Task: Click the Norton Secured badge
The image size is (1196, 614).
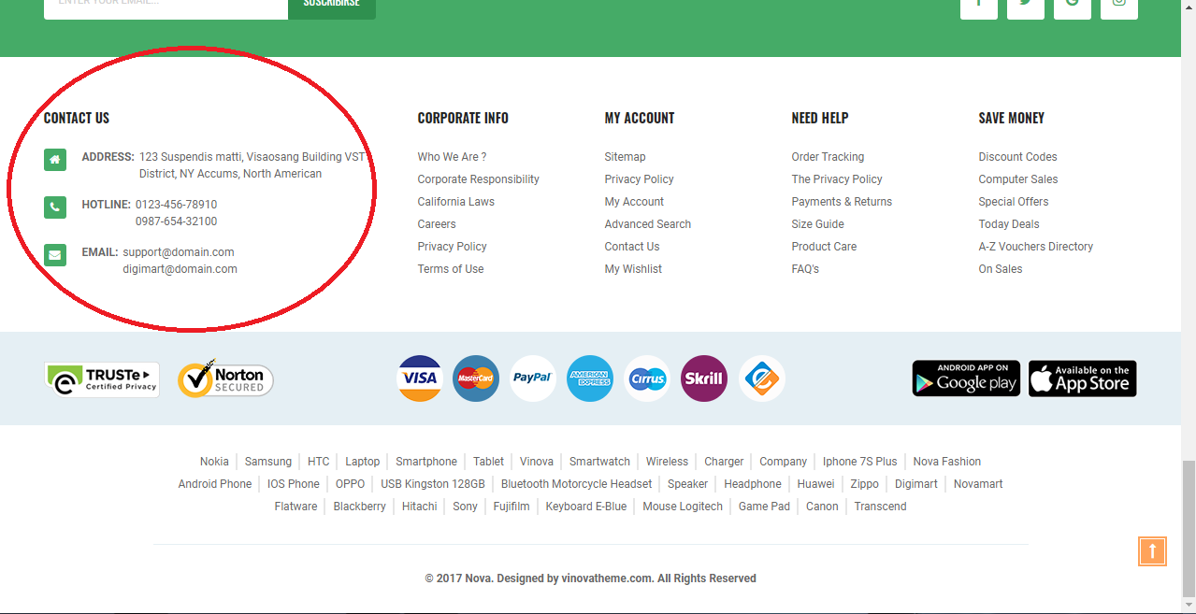Action: click(225, 378)
